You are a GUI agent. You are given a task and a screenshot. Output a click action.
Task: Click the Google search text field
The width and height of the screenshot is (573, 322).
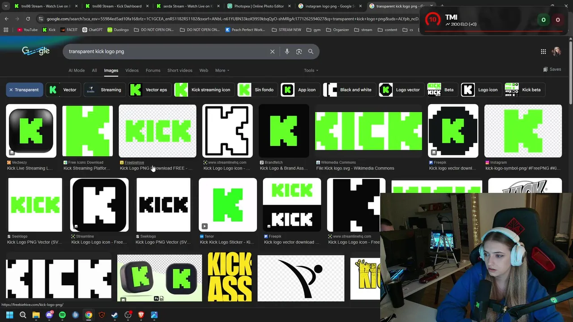(x=166, y=51)
